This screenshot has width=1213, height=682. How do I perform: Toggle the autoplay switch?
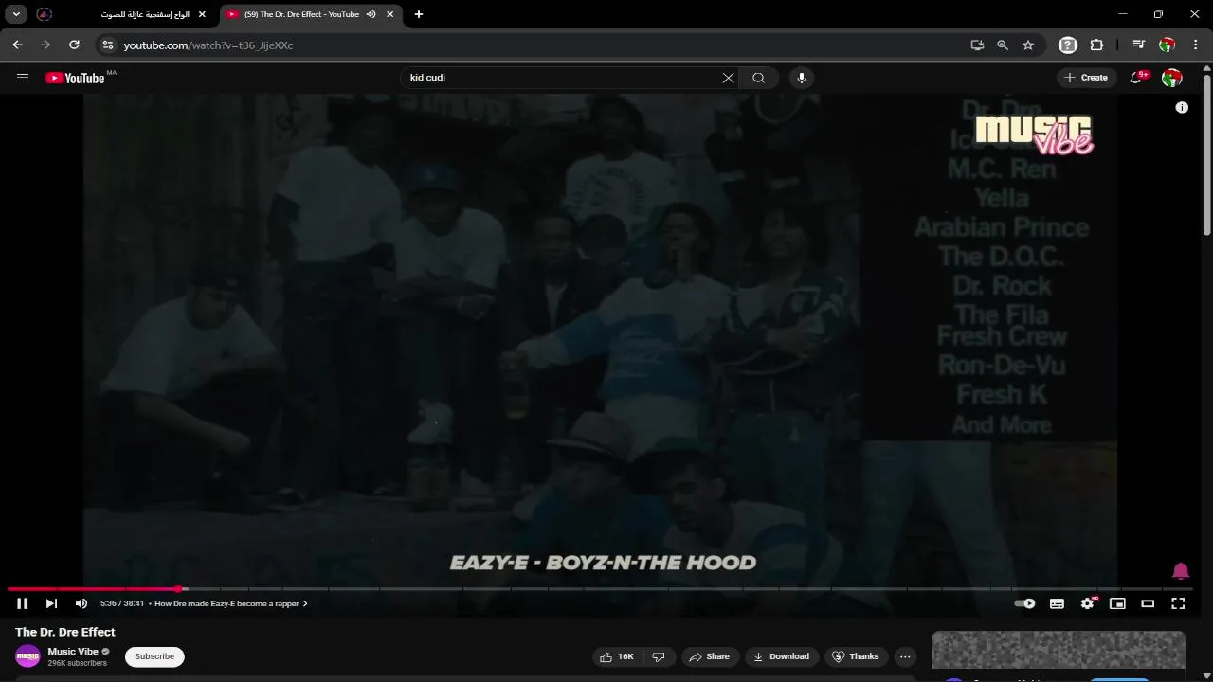1024,603
